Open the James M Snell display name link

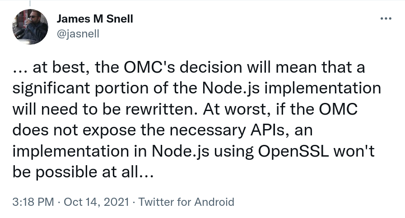[x=95, y=19]
